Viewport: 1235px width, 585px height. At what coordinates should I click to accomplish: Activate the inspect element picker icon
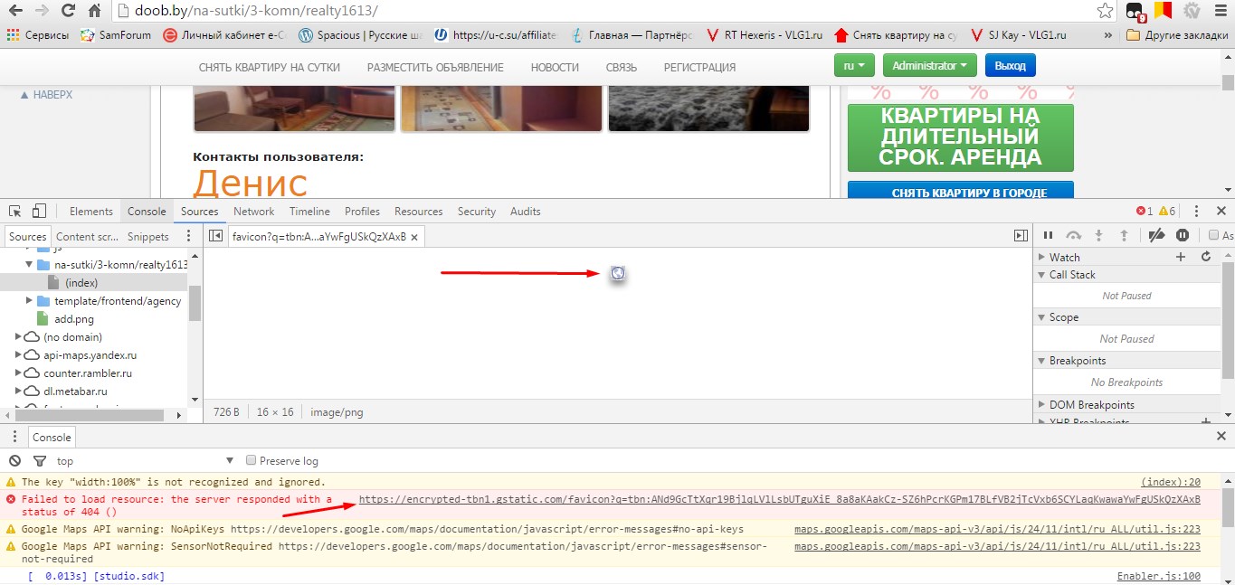coord(15,211)
